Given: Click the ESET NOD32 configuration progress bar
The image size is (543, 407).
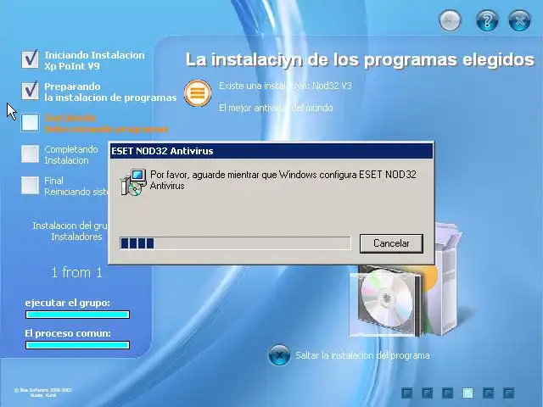Looking at the screenshot, I should (x=236, y=243).
